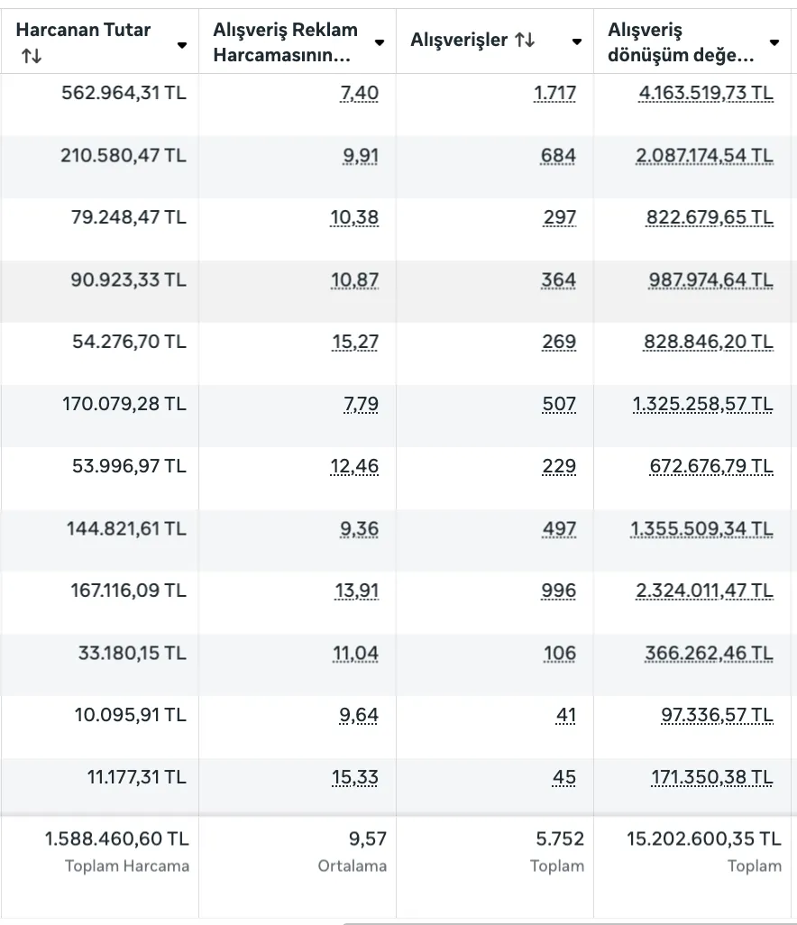Open conversion value 97.336,57 TL
The width and height of the screenshot is (797, 925).
[717, 715]
